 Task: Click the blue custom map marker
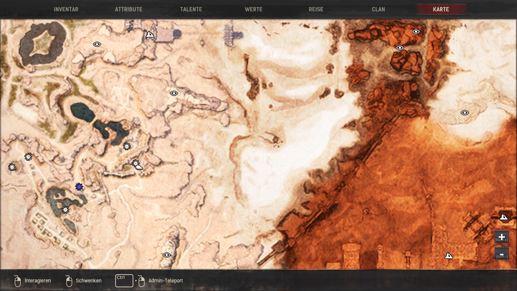point(79,187)
